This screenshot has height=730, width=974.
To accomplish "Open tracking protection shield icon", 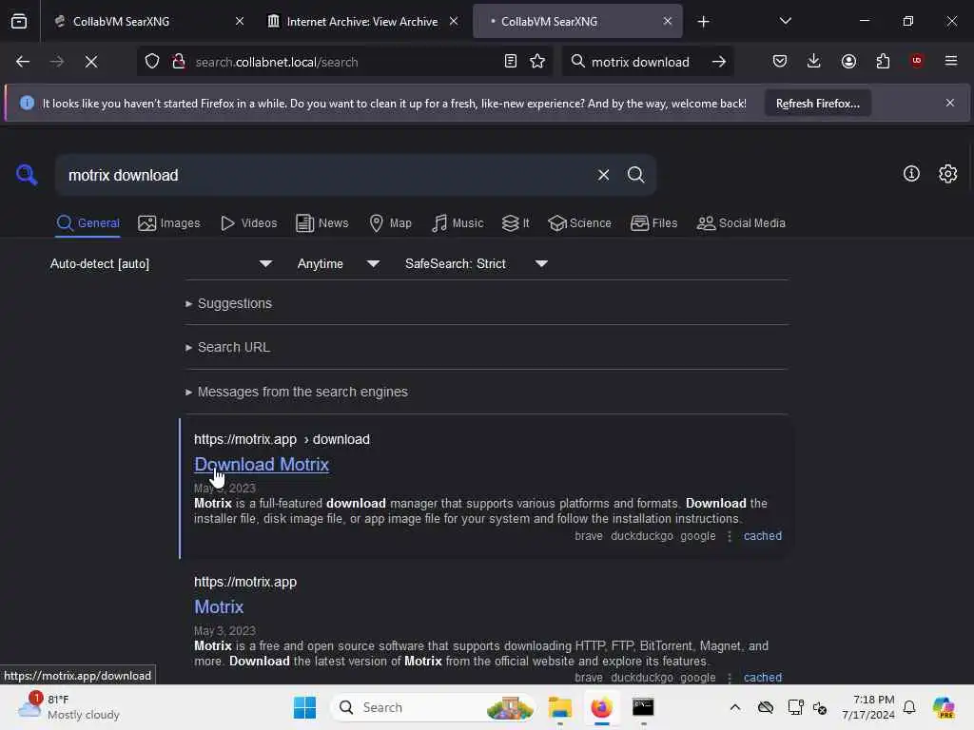I will pos(152,62).
